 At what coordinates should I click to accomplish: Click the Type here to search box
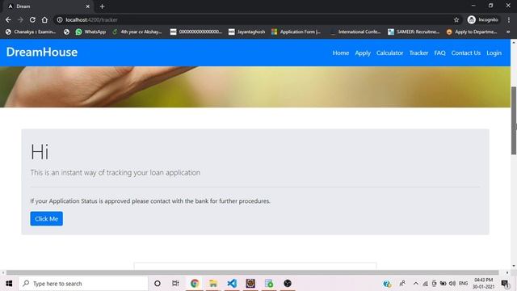tap(83, 284)
